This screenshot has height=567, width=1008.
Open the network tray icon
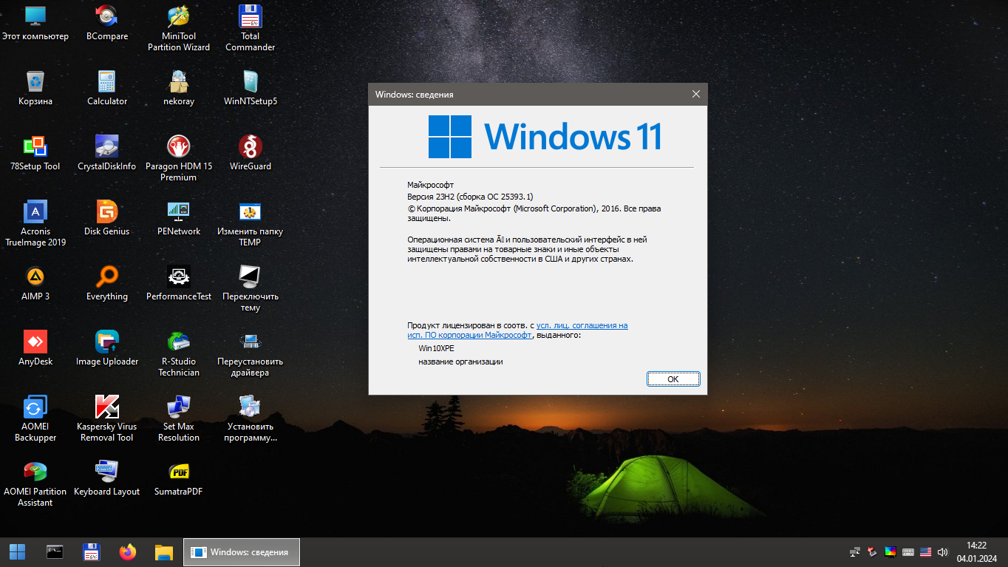pyautogui.click(x=855, y=551)
